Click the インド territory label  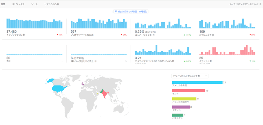point(175,94)
